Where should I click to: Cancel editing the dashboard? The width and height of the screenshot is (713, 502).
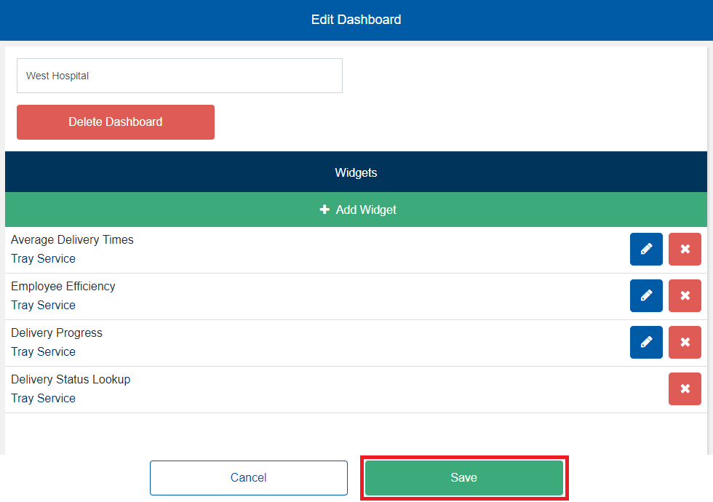click(x=249, y=478)
